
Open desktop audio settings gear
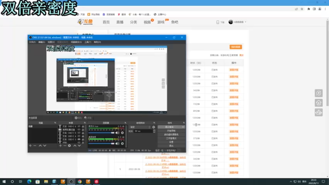coord(122,143)
